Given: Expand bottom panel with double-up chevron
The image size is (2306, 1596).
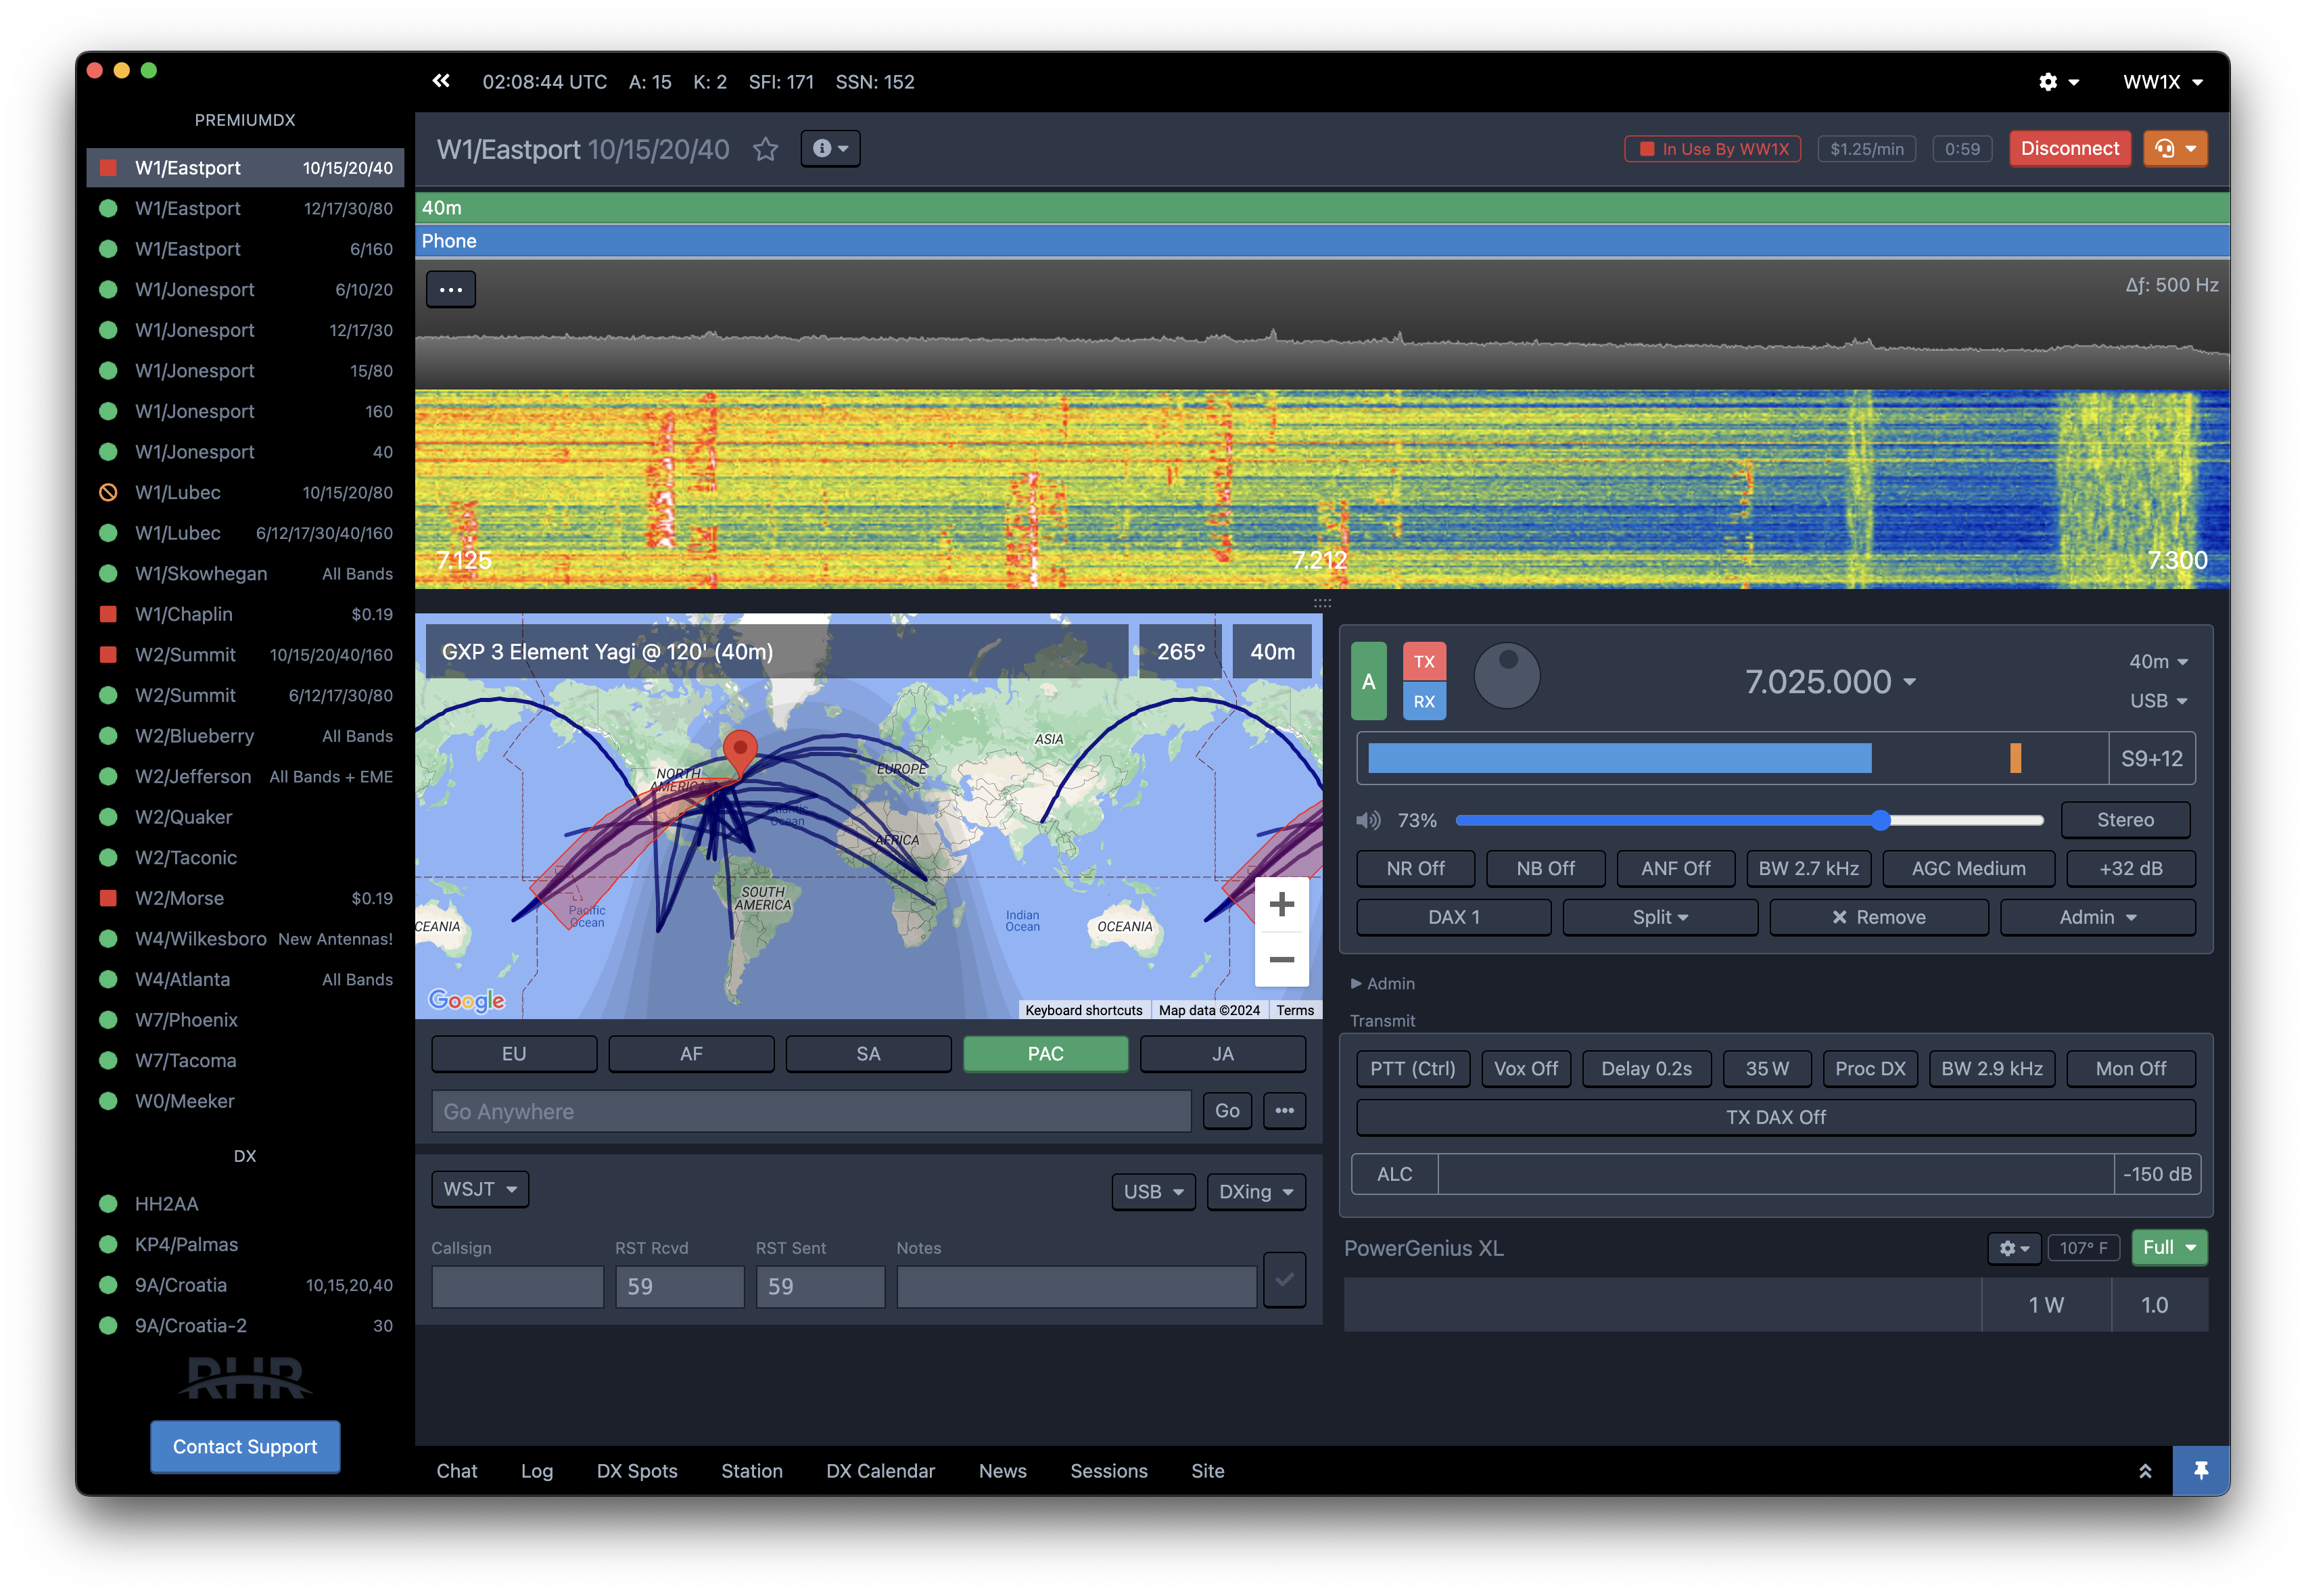Looking at the screenshot, I should pos(2145,1470).
